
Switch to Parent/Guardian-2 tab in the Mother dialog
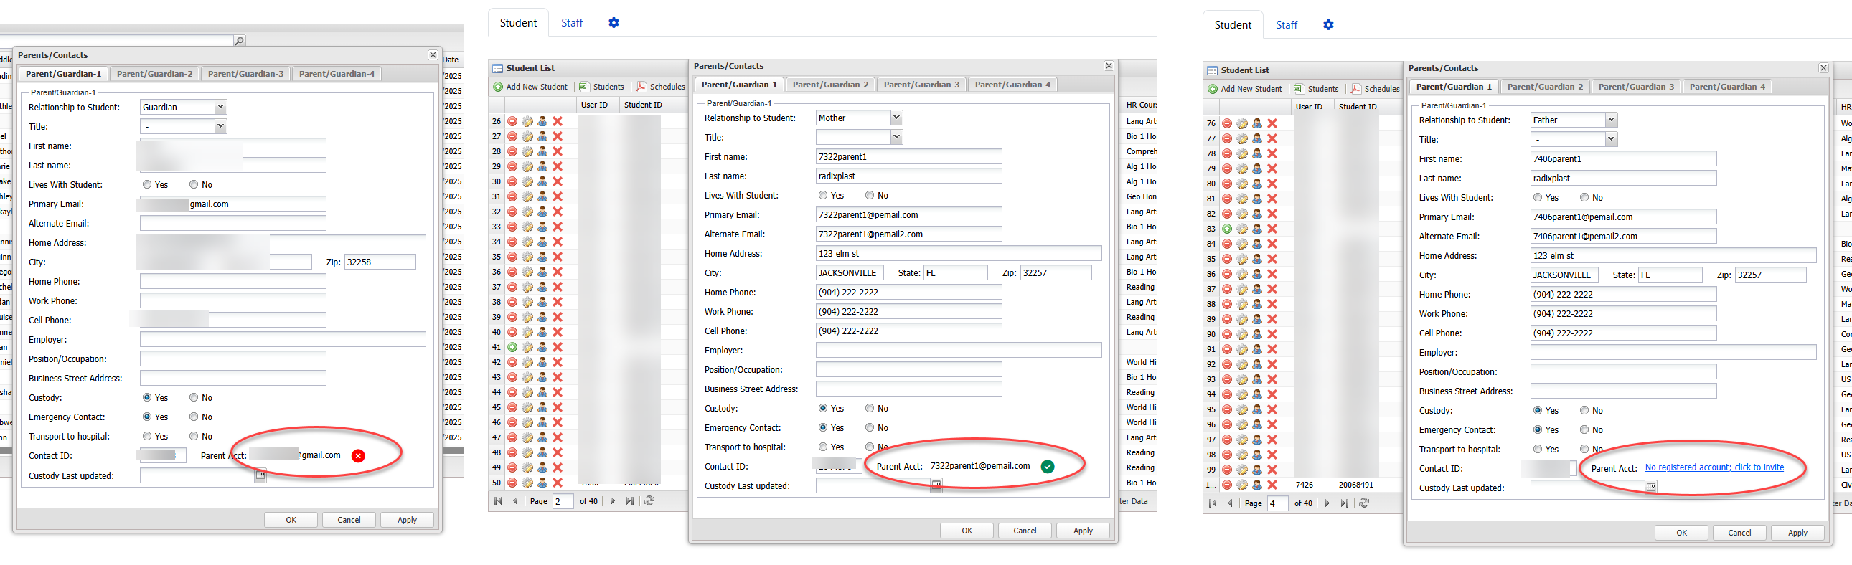[x=829, y=85]
